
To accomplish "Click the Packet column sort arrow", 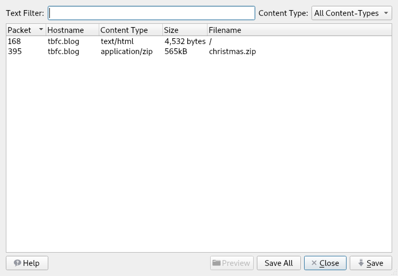I will [41, 30].
